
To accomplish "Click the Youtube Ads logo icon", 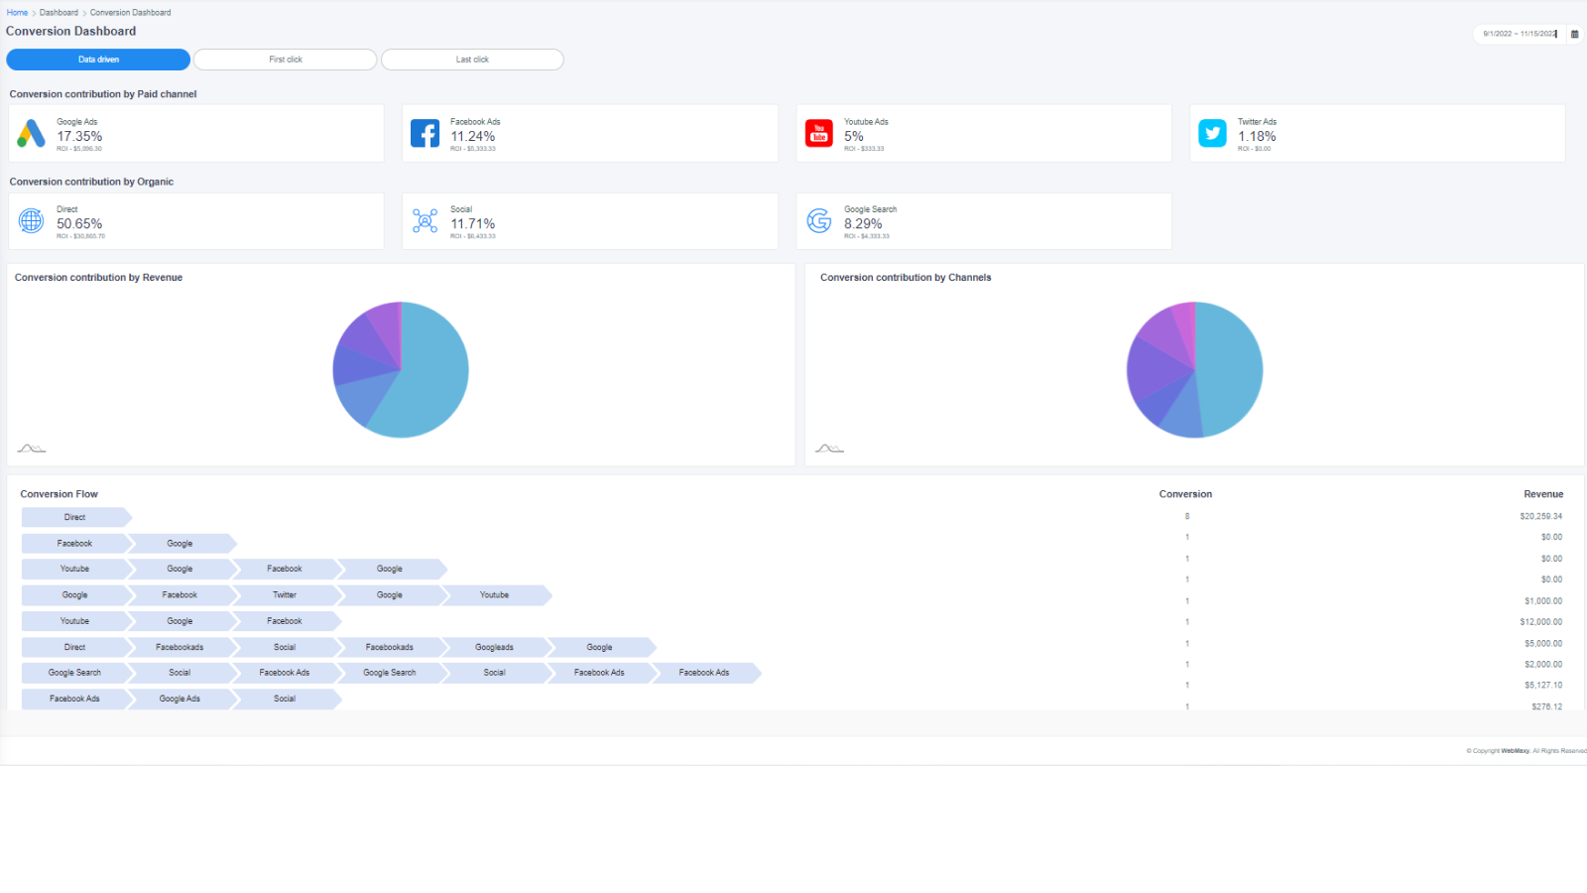I will point(818,133).
